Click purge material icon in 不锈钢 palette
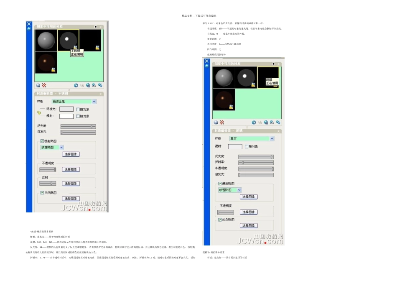This screenshot has height=281, width=397. (82, 85)
